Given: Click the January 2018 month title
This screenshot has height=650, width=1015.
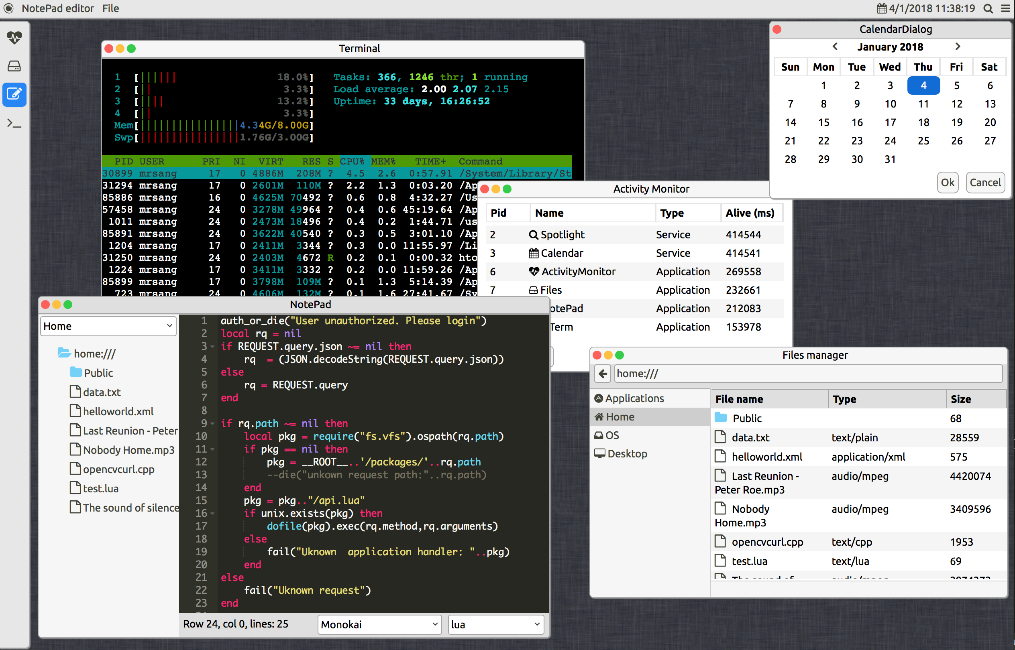Looking at the screenshot, I should point(890,47).
